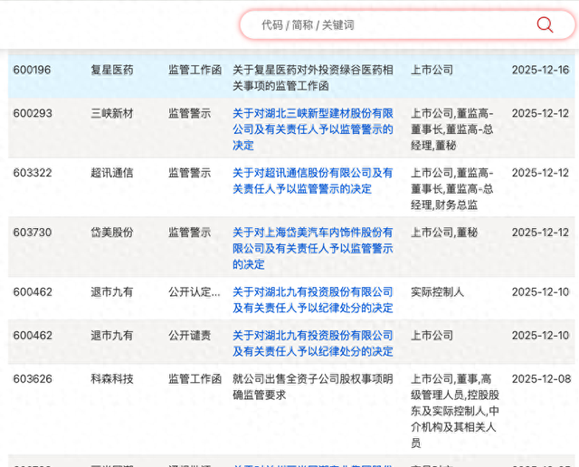Image resolution: width=579 pixels, height=467 pixels.
Task: Select title 关于复星医药对外投资绿谷医药相关事项的监管工作函
Action: (x=313, y=78)
